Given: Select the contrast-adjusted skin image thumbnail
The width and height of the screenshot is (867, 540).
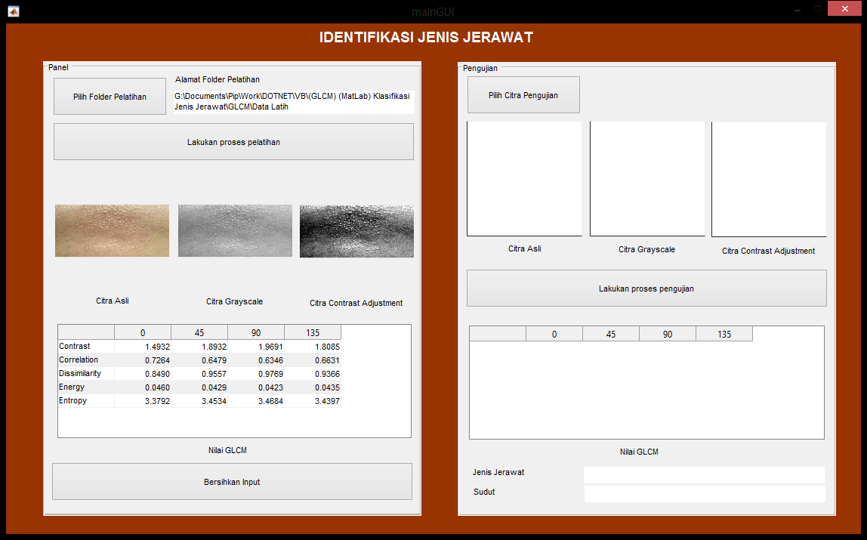Looking at the screenshot, I should [356, 230].
